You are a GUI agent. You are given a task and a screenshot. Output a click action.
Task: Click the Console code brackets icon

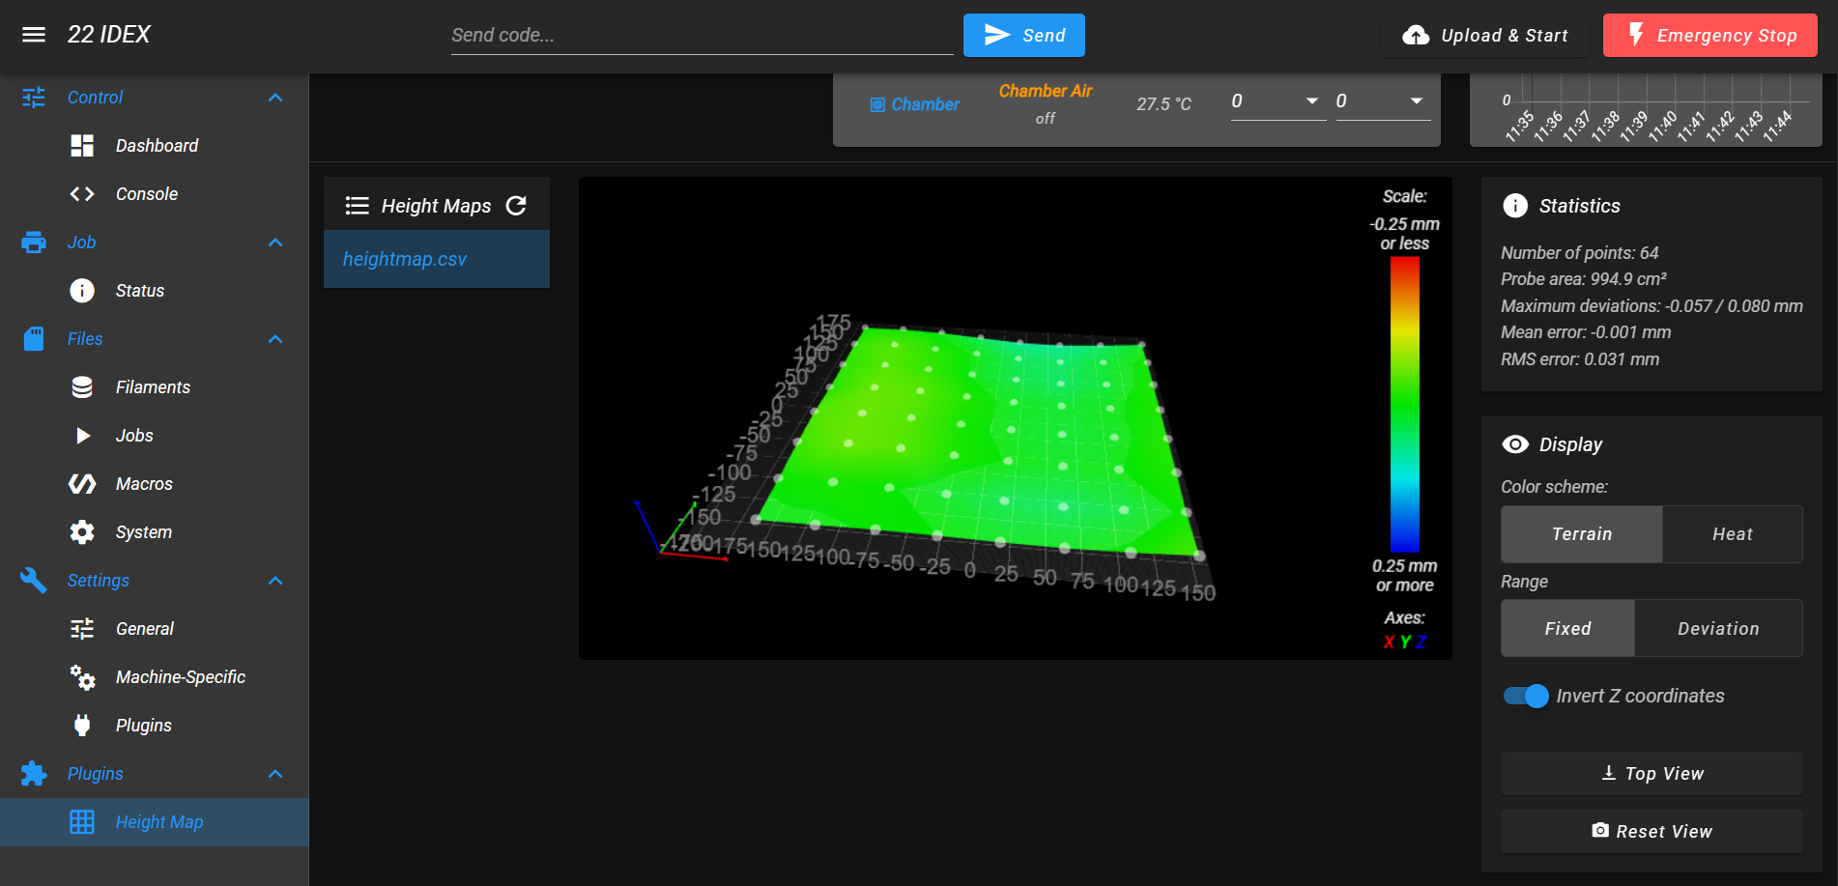point(82,194)
